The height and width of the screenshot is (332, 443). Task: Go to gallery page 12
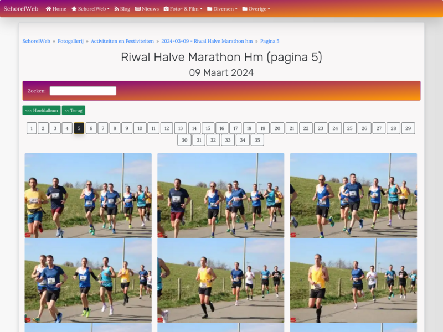(x=167, y=128)
